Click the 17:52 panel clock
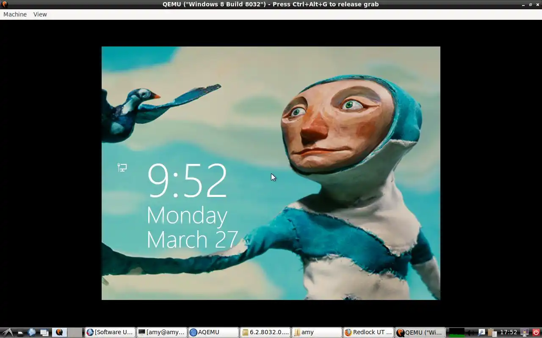The height and width of the screenshot is (338, 542). pyautogui.click(x=509, y=332)
